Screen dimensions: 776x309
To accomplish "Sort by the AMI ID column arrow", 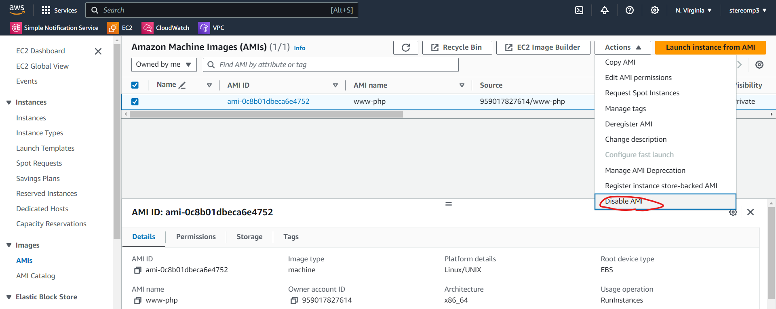I will click(335, 85).
